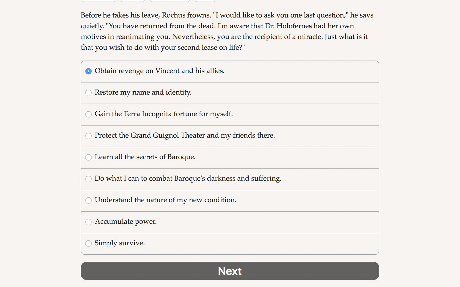Advance the story using Next

230,271
